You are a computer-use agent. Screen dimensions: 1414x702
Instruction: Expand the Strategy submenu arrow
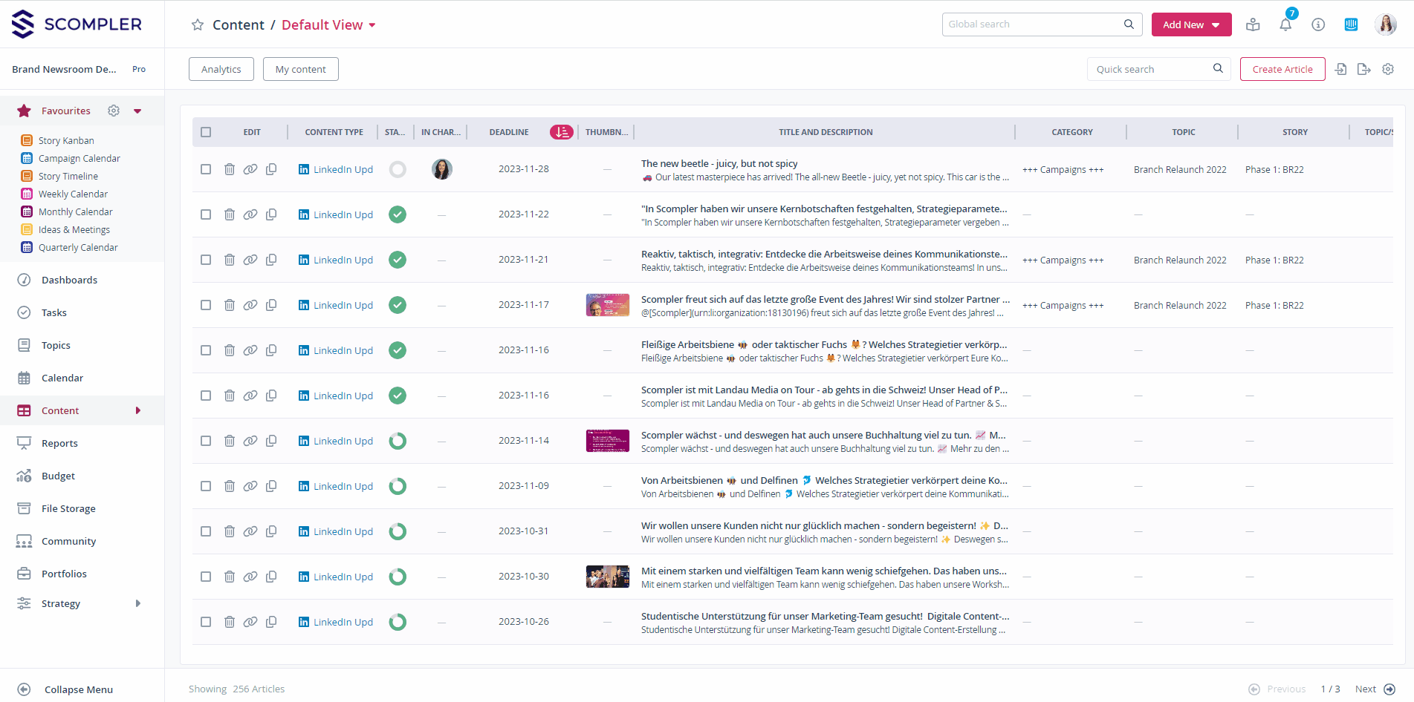pos(138,603)
